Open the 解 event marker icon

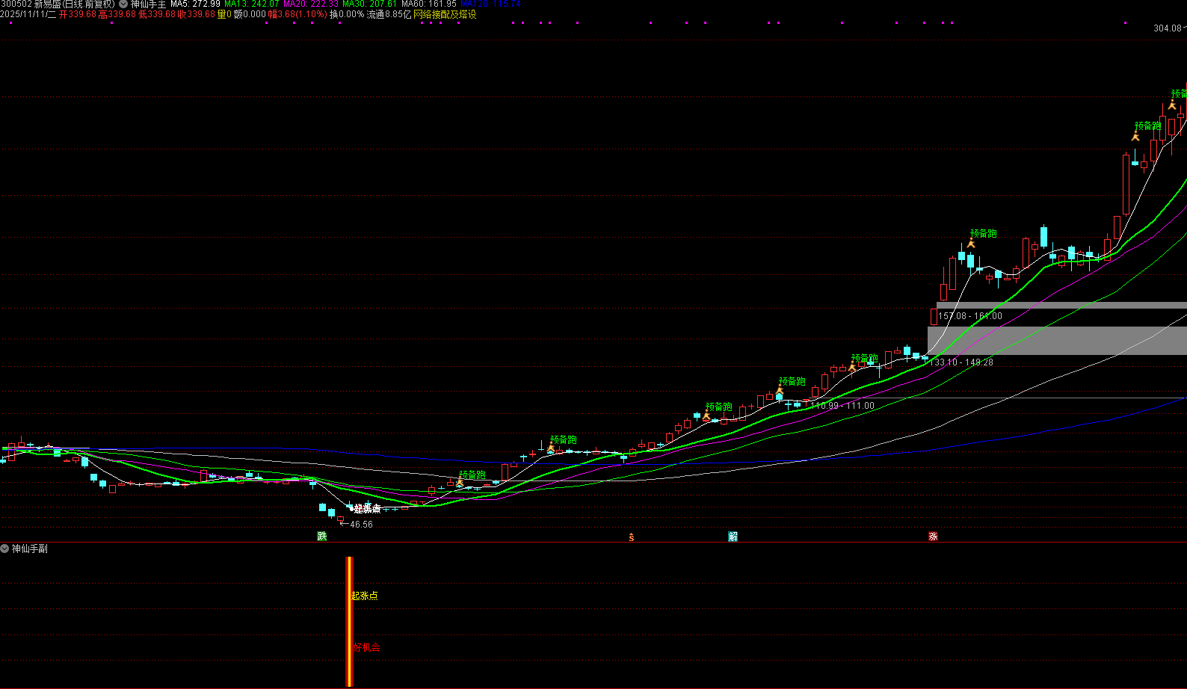coord(733,537)
